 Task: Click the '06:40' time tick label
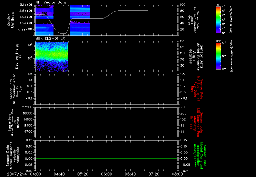pos(130,174)
